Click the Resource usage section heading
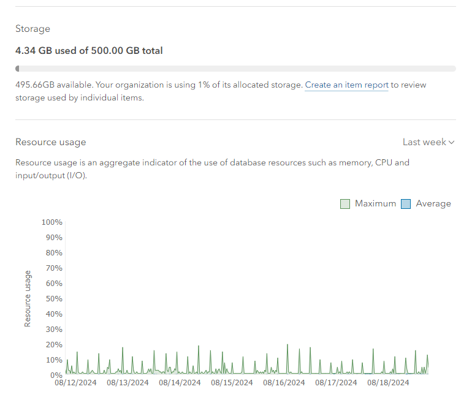This screenshot has height=411, width=472. (x=50, y=142)
